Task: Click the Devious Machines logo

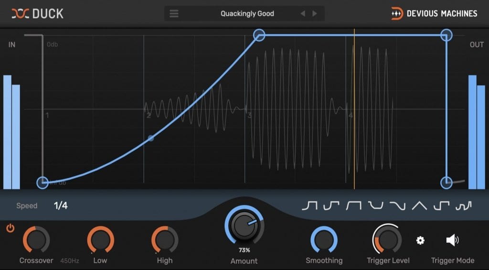Action: click(x=434, y=13)
